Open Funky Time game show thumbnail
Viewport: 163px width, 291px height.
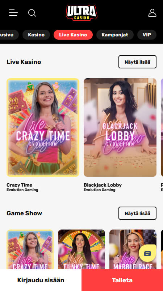[81, 250]
